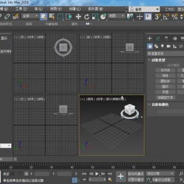This screenshot has height=184, width=184.
Task: Click the 茶壶 (Teapot) button
Action: tap(166, 92)
